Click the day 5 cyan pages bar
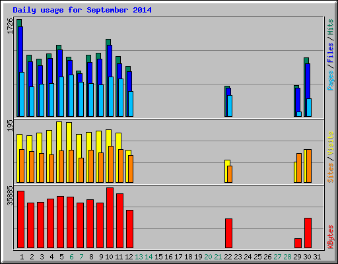338x264 pixels. (61, 96)
